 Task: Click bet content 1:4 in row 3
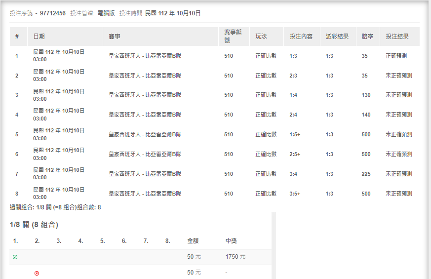tap(293, 95)
